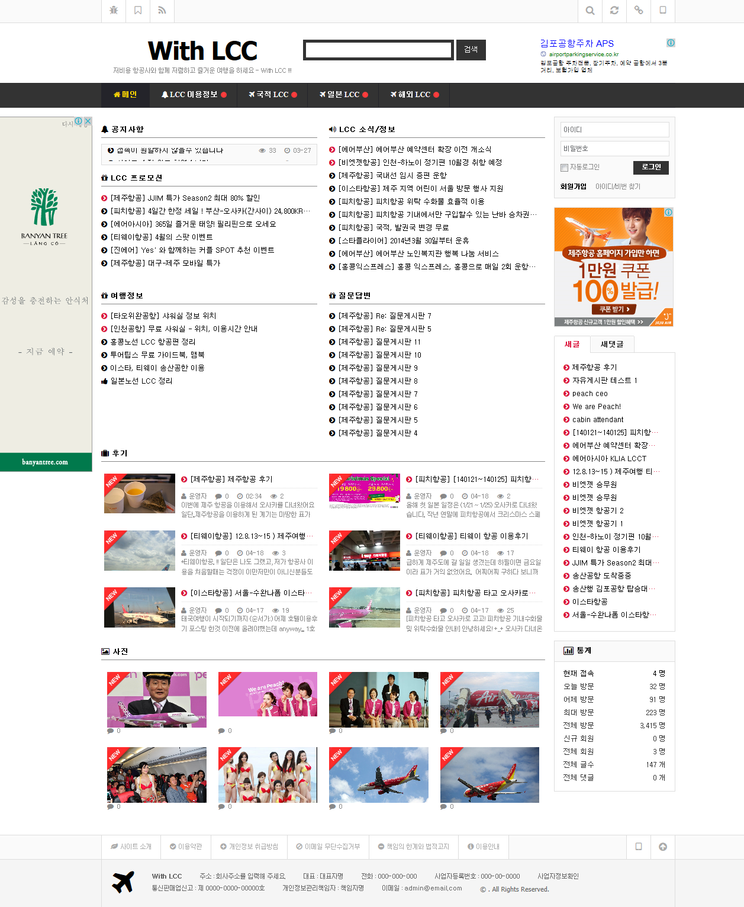Click the info icon on Jeju Air banner

(668, 212)
